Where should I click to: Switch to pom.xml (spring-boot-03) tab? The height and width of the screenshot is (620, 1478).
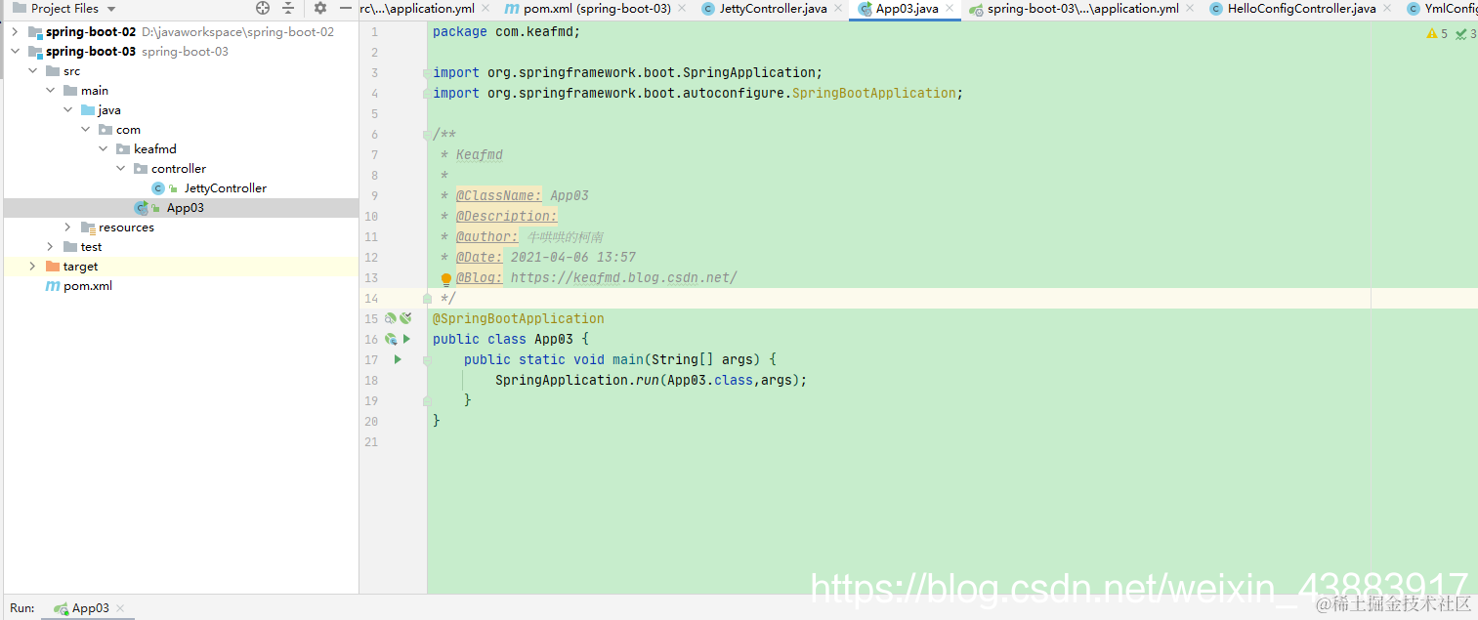597,9
